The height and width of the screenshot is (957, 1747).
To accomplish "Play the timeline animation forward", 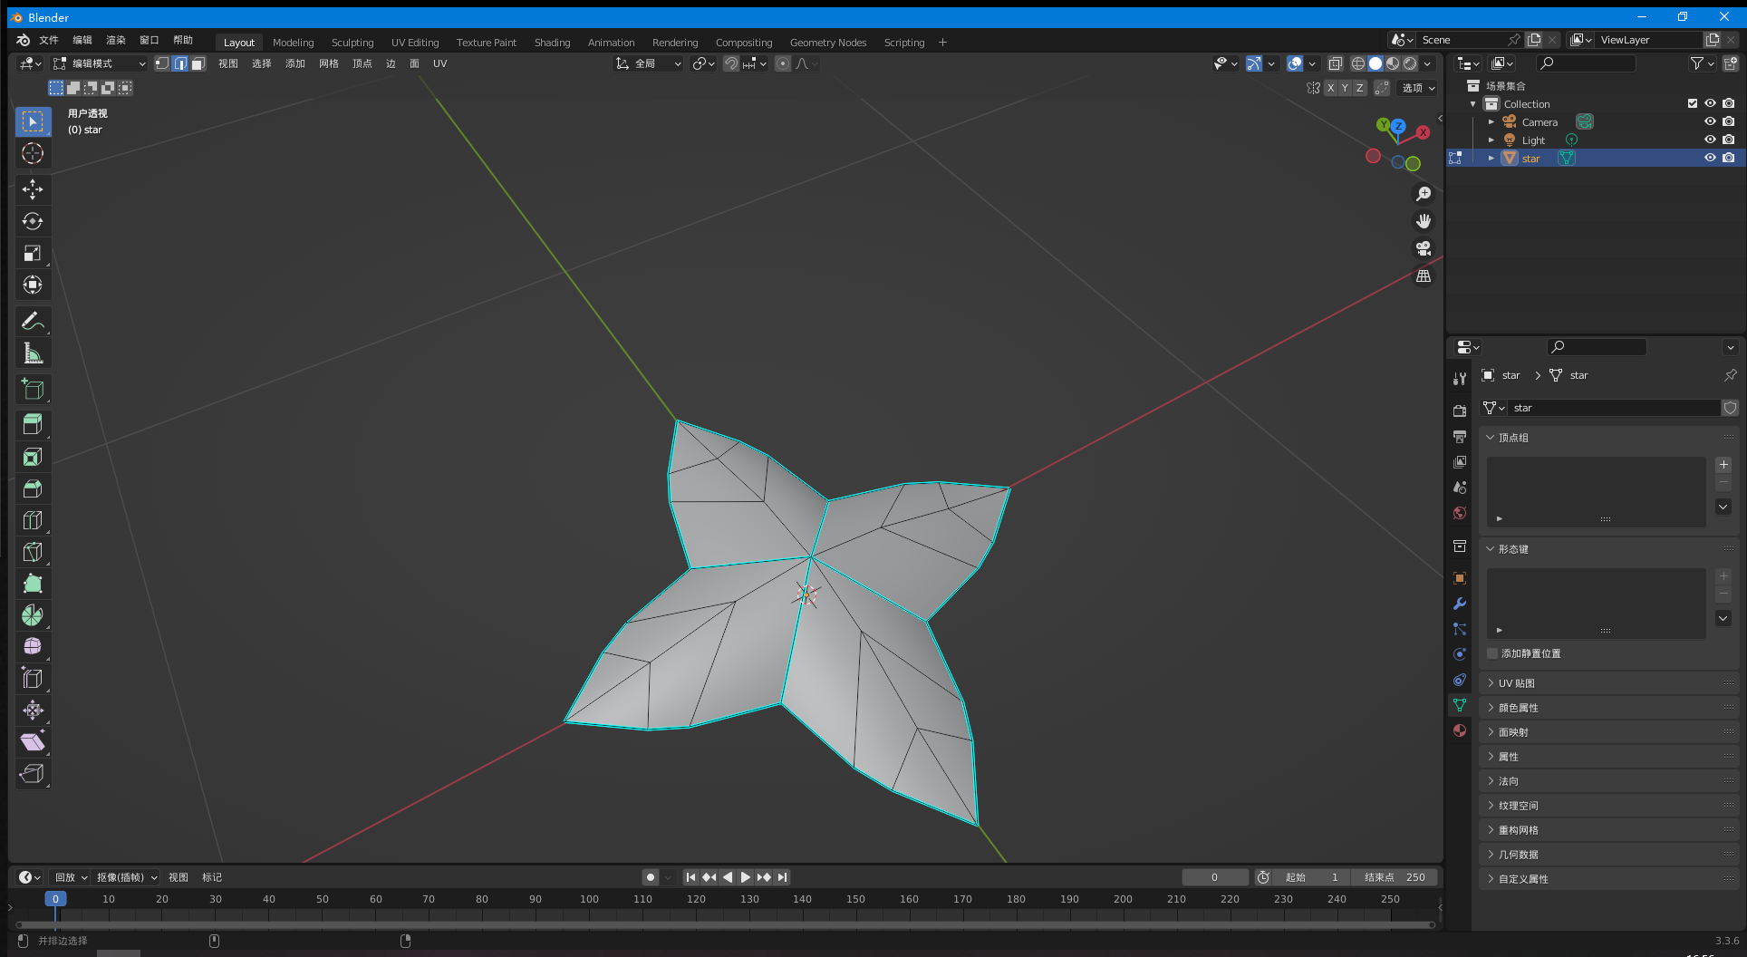I will click(x=745, y=877).
